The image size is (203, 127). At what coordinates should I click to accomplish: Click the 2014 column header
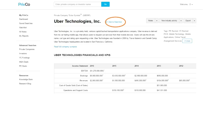coord(137,66)
